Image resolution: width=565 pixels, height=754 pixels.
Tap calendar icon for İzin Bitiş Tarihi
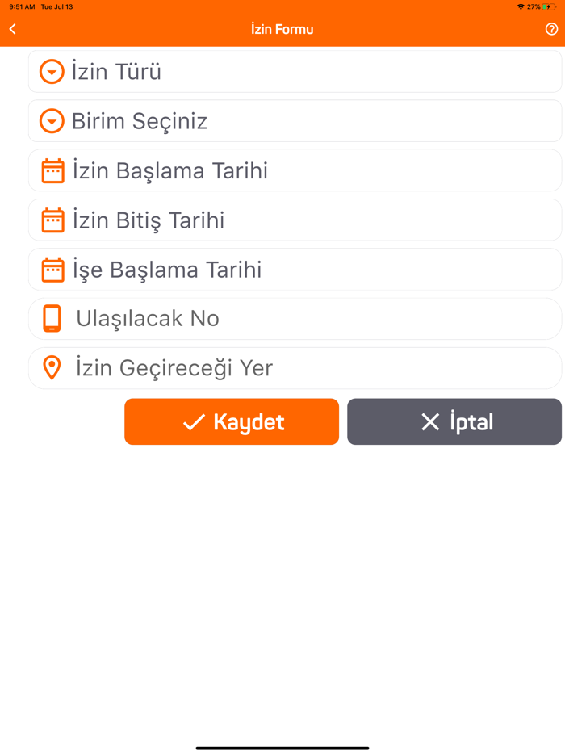52,220
